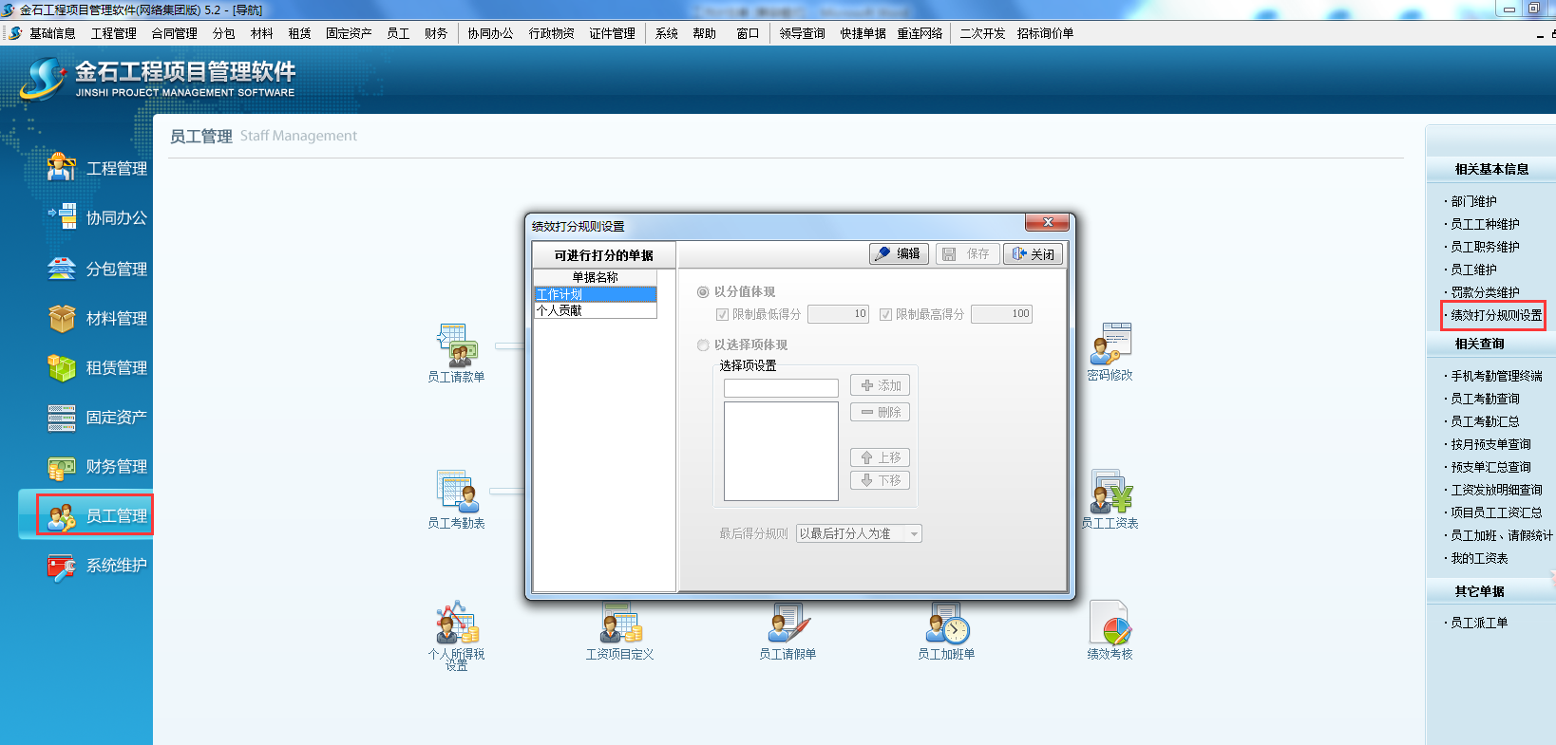
Task: Select the 以分值体现 radio button
Action: [703, 292]
